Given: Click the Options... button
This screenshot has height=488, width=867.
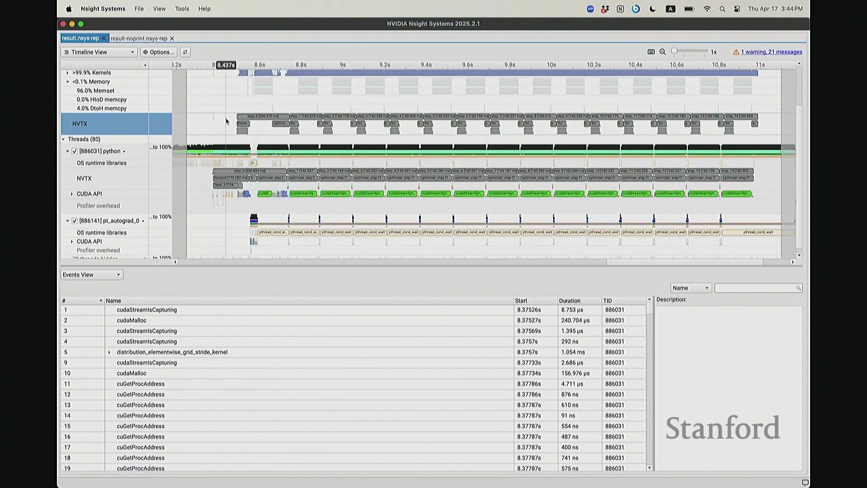Looking at the screenshot, I should (x=158, y=52).
